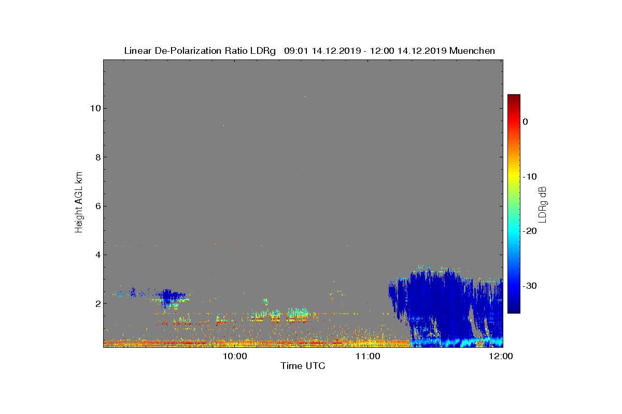Click the plot title mentioning Muenchen
622x414 pixels.
click(x=309, y=51)
